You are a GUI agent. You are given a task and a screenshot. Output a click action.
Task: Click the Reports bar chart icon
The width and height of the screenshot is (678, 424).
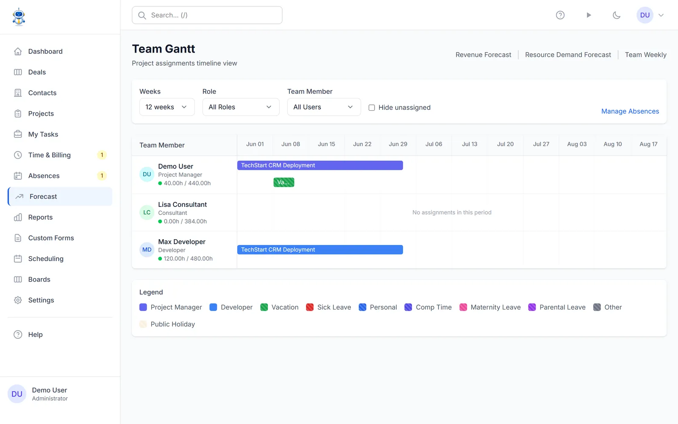point(18,218)
